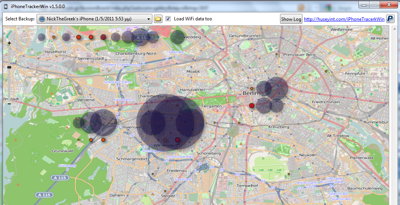Click the Wedding district label
The height and width of the screenshot is (205, 400).
click(192, 37)
